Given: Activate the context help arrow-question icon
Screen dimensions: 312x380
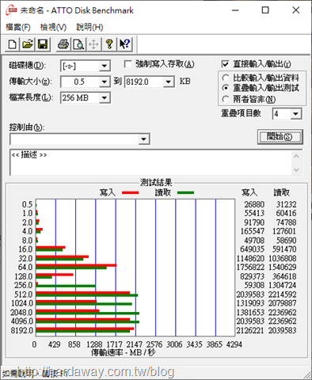Looking at the screenshot, I should (124, 44).
